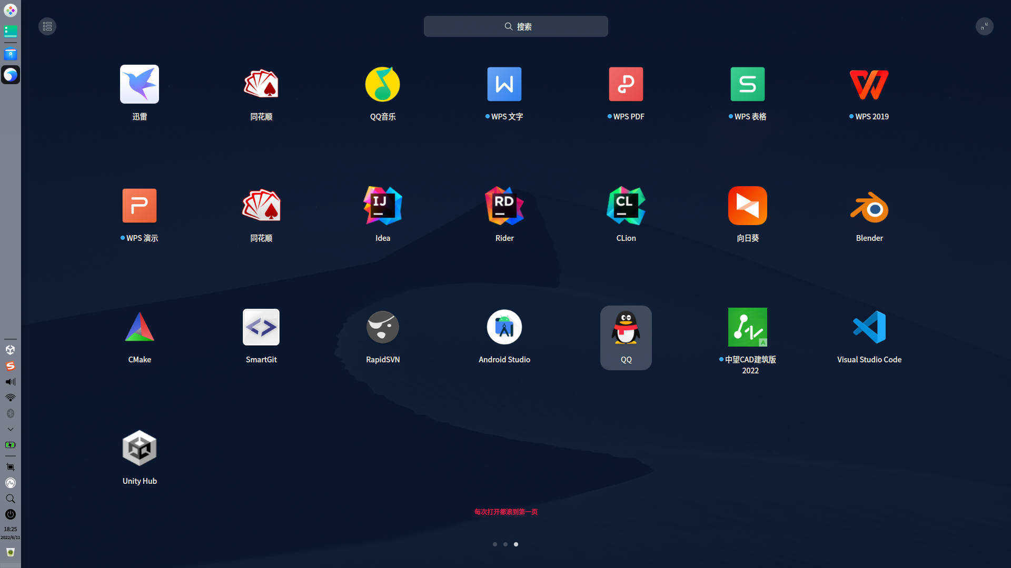
Task: Go to first launcher page dot
Action: [494, 544]
